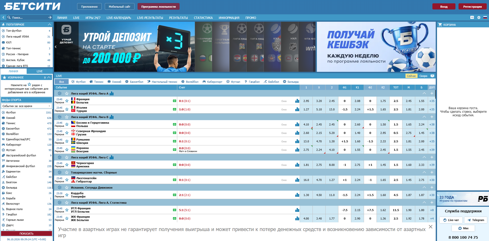Click the КХЛ league thumbnail in the banner strip
Viewport: 489px width, 241px height.
pyautogui.click(x=272, y=47)
